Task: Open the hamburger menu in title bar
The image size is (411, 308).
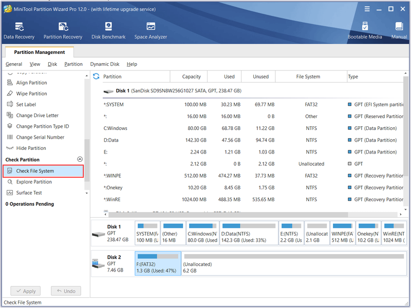Action: click(x=367, y=9)
